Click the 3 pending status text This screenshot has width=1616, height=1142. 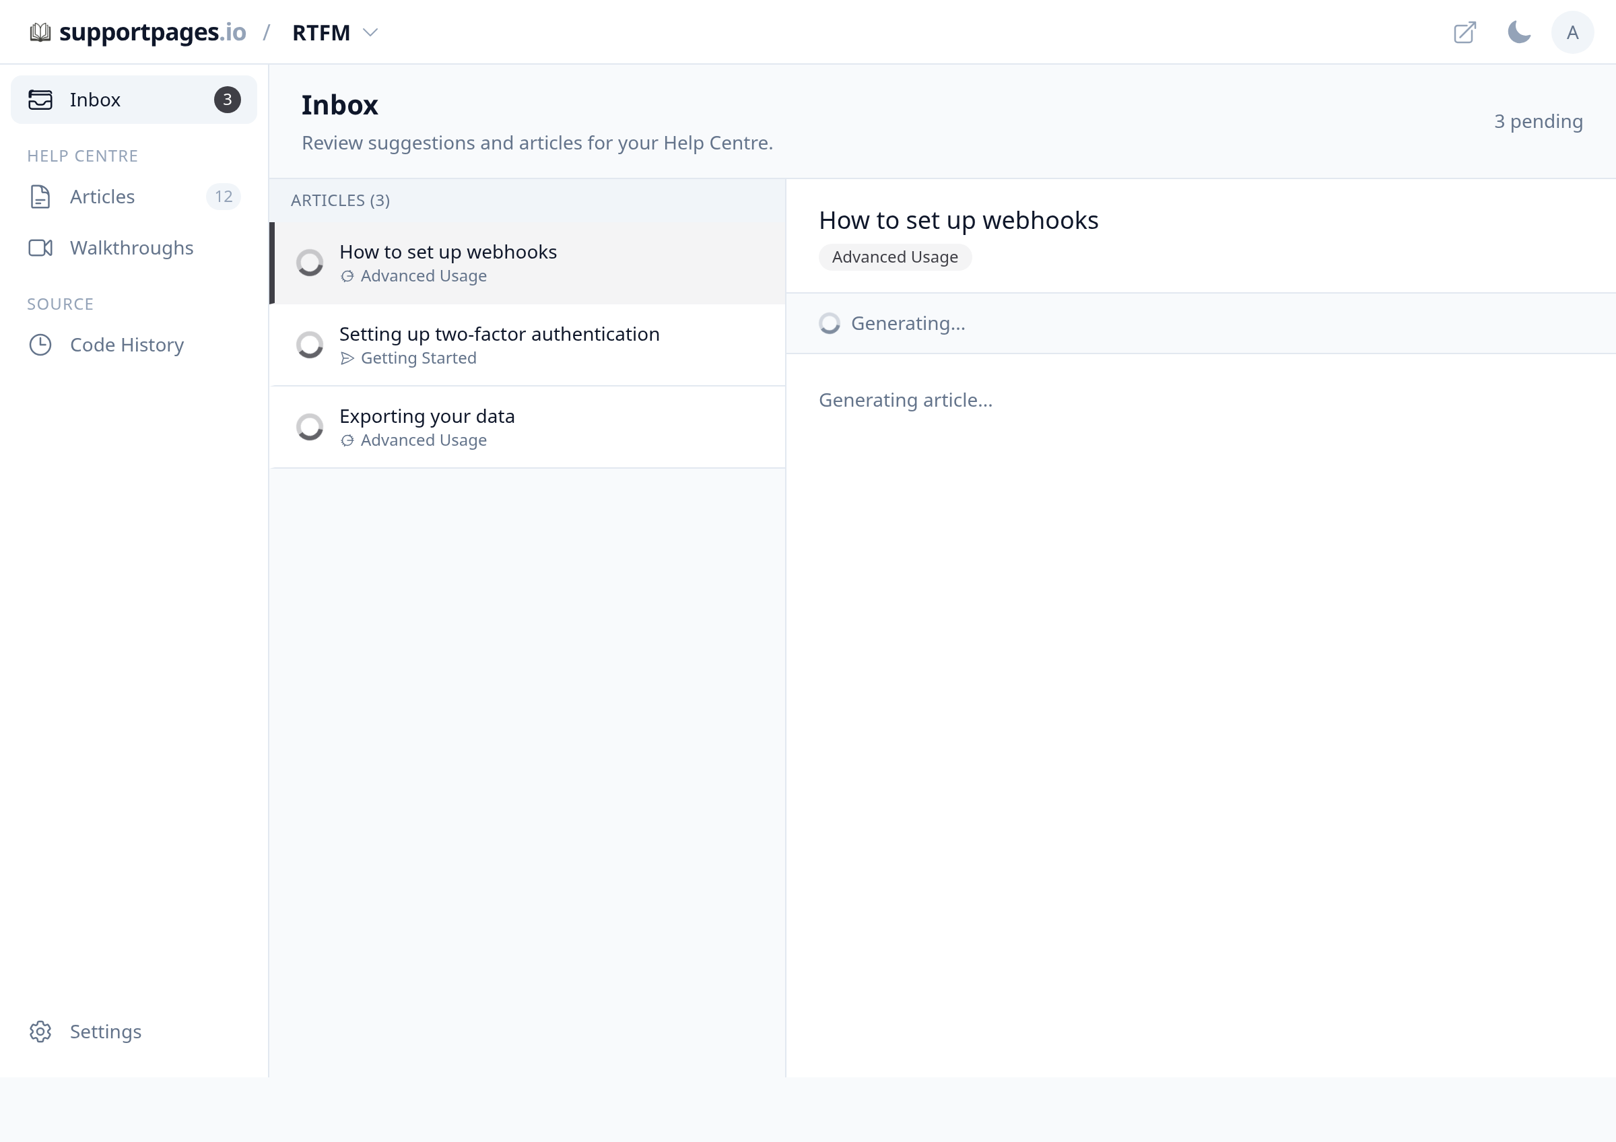coord(1539,121)
